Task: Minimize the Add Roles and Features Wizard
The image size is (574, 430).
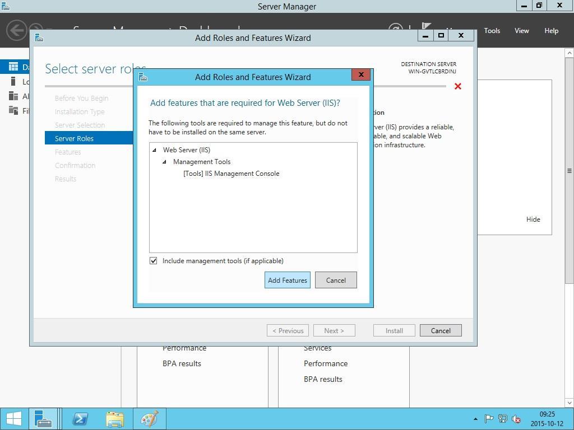Action: click(x=425, y=35)
